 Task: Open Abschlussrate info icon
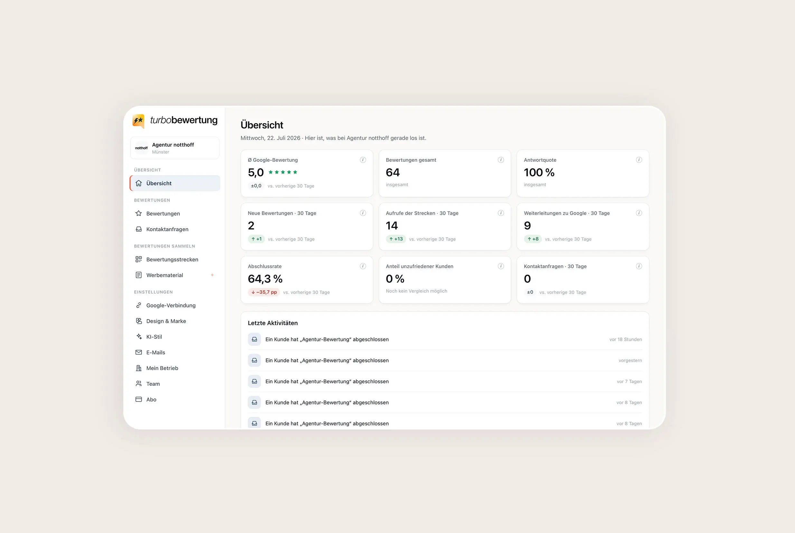[x=363, y=266]
